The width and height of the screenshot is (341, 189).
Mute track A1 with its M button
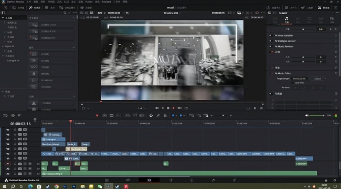[x=30, y=164]
